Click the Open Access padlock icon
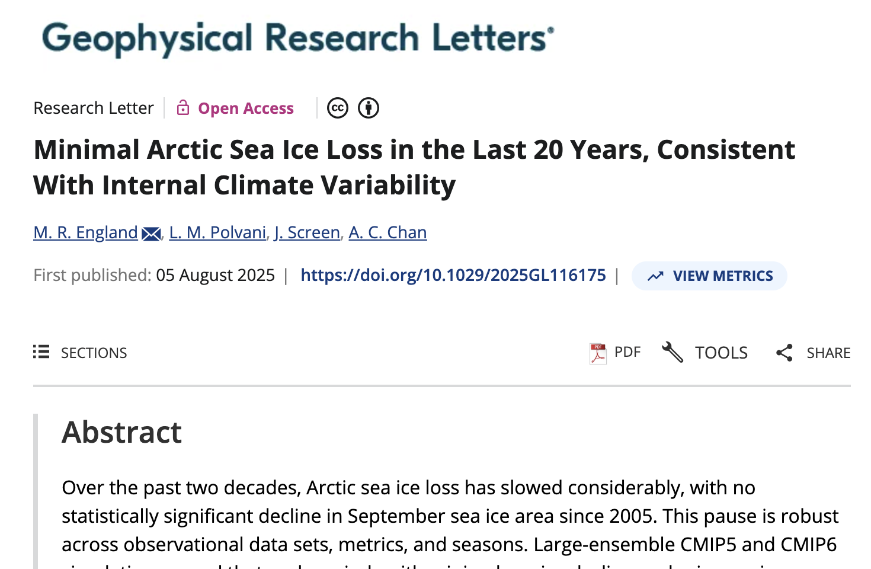The width and height of the screenshot is (871, 569). point(183,108)
